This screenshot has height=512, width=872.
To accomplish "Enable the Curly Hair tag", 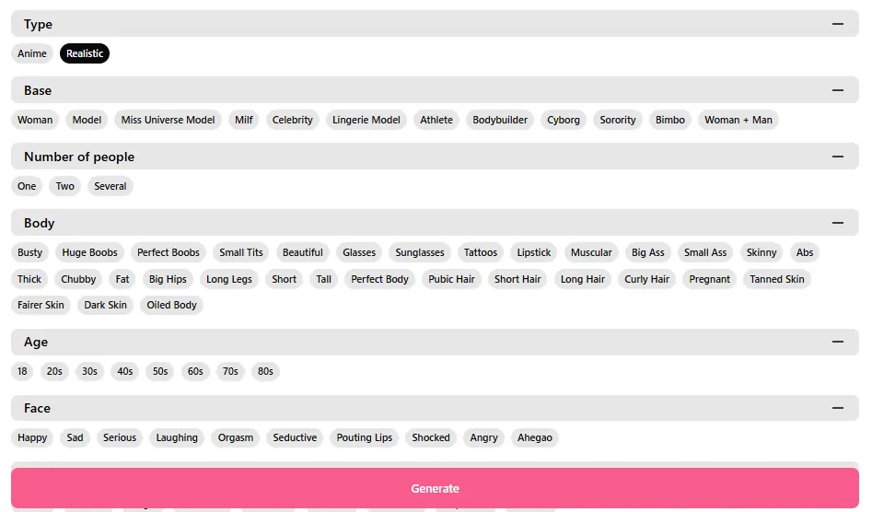I will (x=646, y=279).
